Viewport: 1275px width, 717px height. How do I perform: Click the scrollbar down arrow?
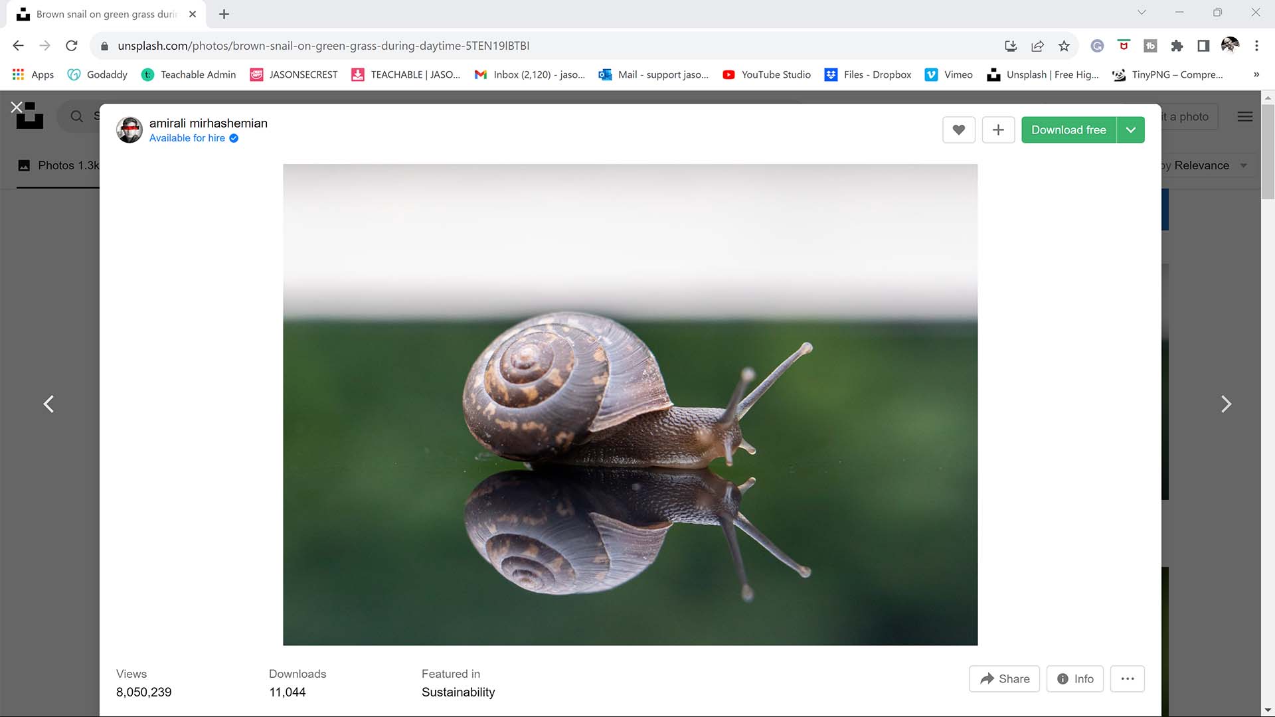pyautogui.click(x=1268, y=710)
